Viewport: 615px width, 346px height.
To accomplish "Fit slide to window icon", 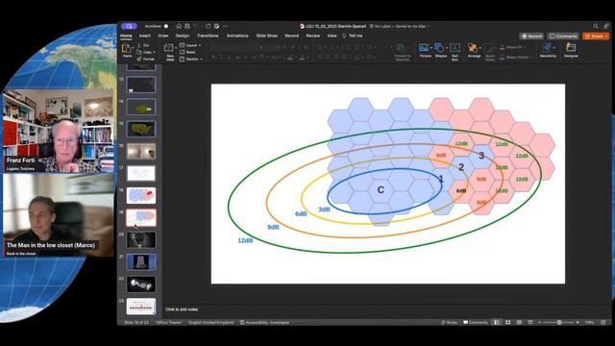I will coord(603,323).
